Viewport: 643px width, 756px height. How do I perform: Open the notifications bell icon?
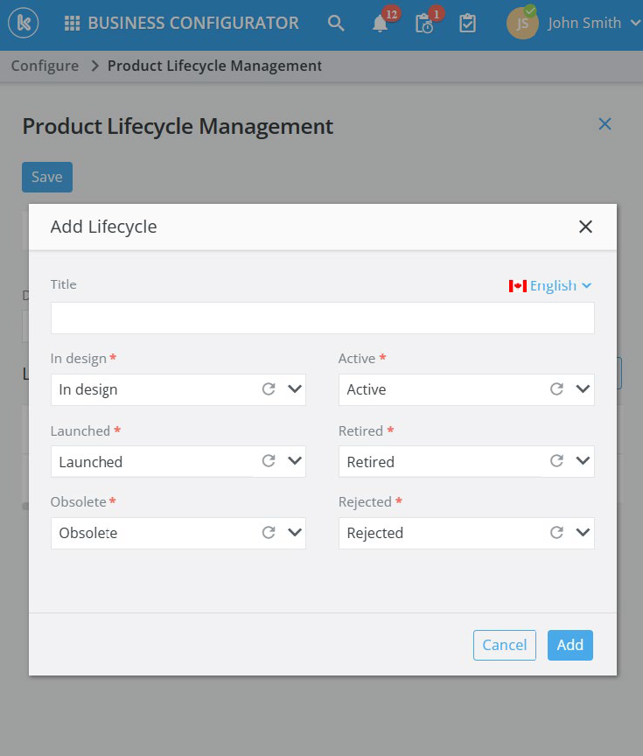pyautogui.click(x=380, y=24)
